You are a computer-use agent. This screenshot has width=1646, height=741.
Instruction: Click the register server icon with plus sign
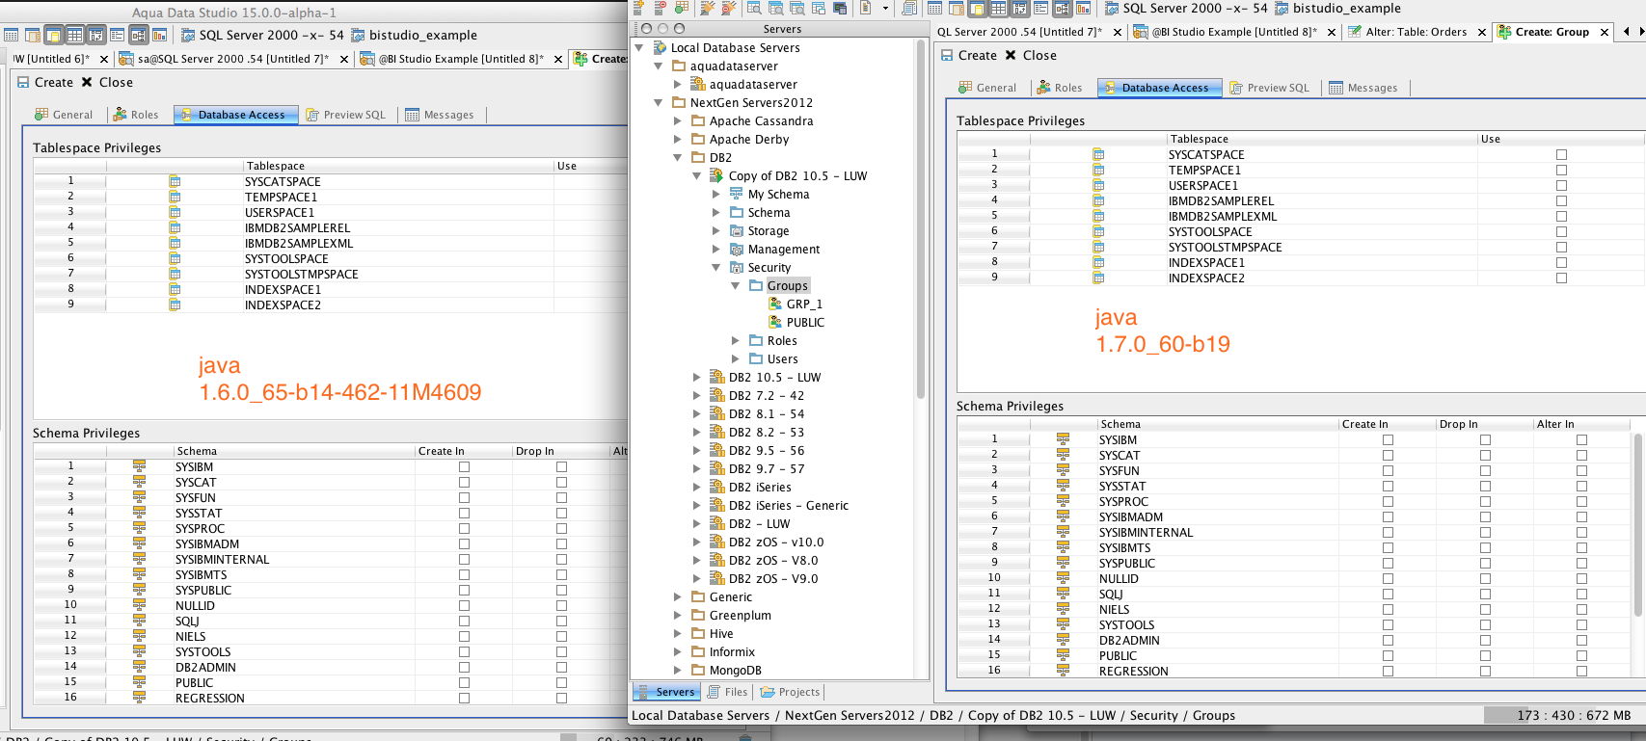click(640, 8)
